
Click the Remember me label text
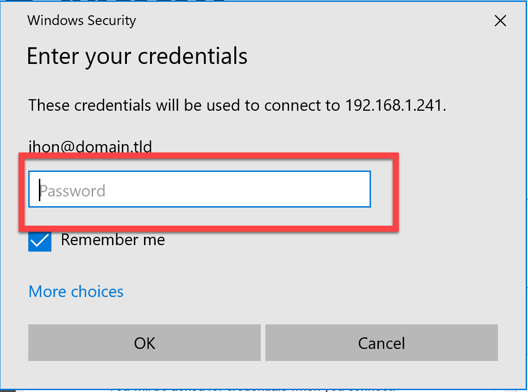click(113, 240)
